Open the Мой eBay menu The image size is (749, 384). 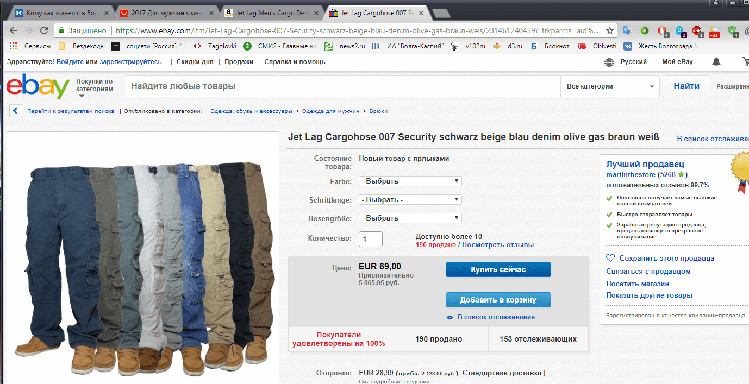coord(677,62)
